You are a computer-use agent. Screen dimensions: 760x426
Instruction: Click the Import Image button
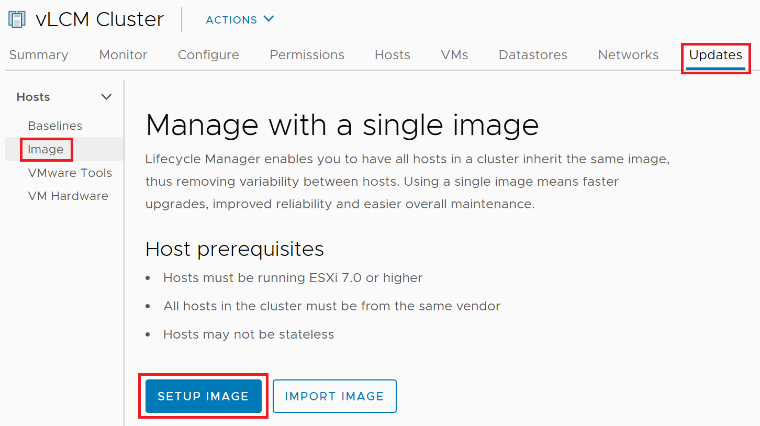pos(334,396)
